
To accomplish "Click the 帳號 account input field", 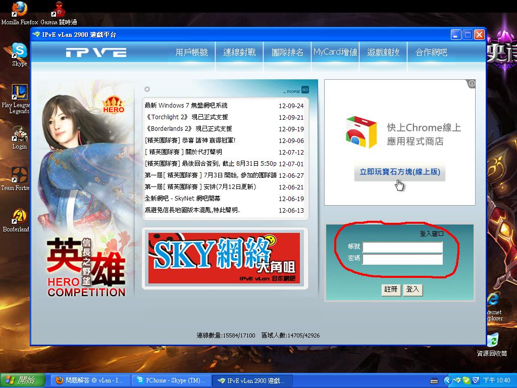I will pyautogui.click(x=402, y=247).
